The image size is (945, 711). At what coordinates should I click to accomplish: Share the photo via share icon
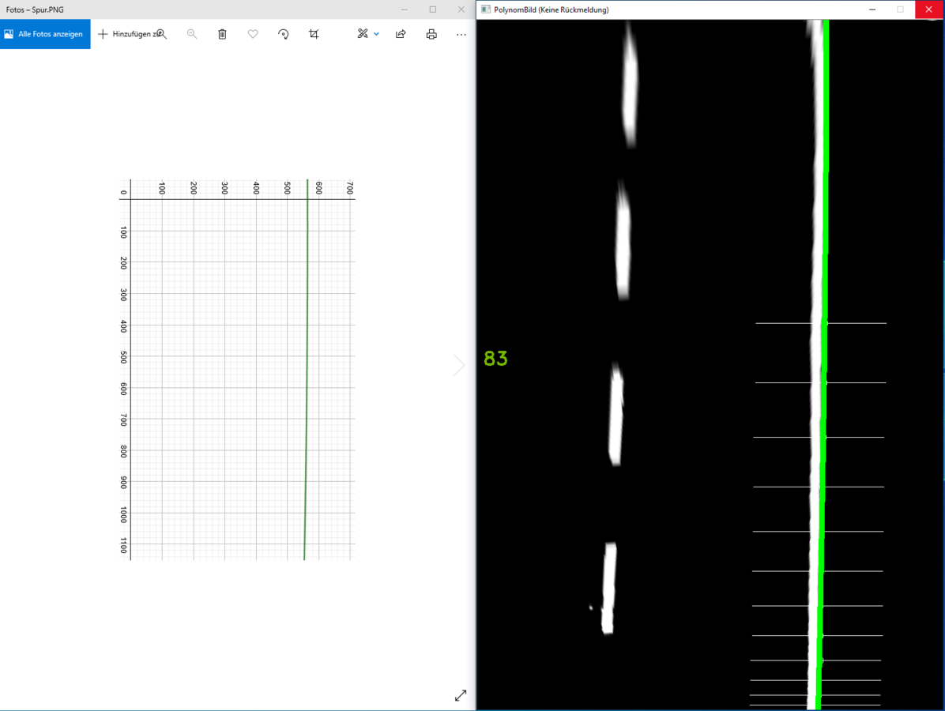point(401,34)
